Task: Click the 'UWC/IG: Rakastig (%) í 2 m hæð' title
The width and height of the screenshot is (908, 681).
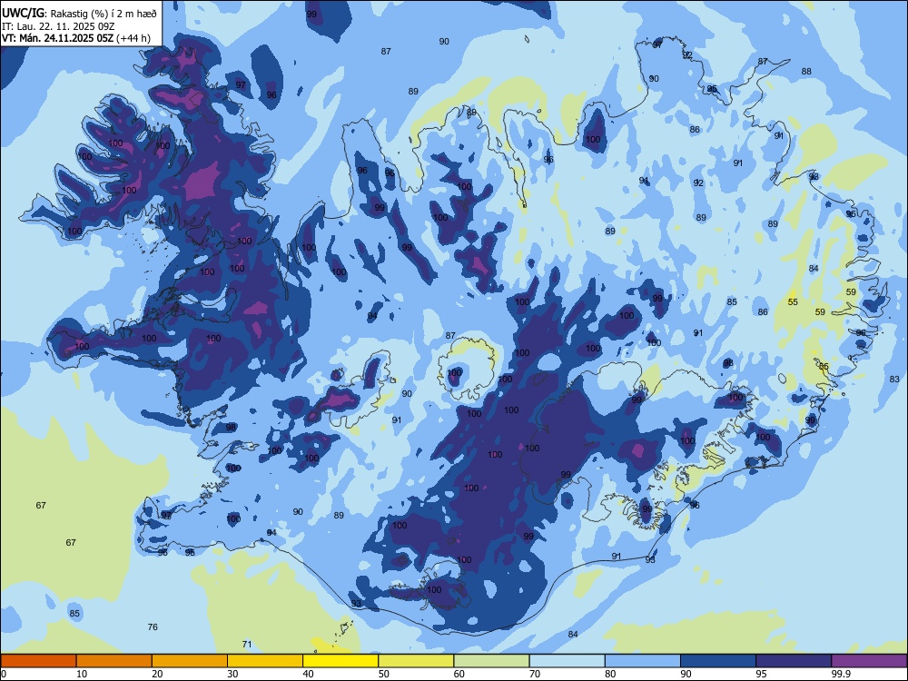Action: (x=79, y=14)
